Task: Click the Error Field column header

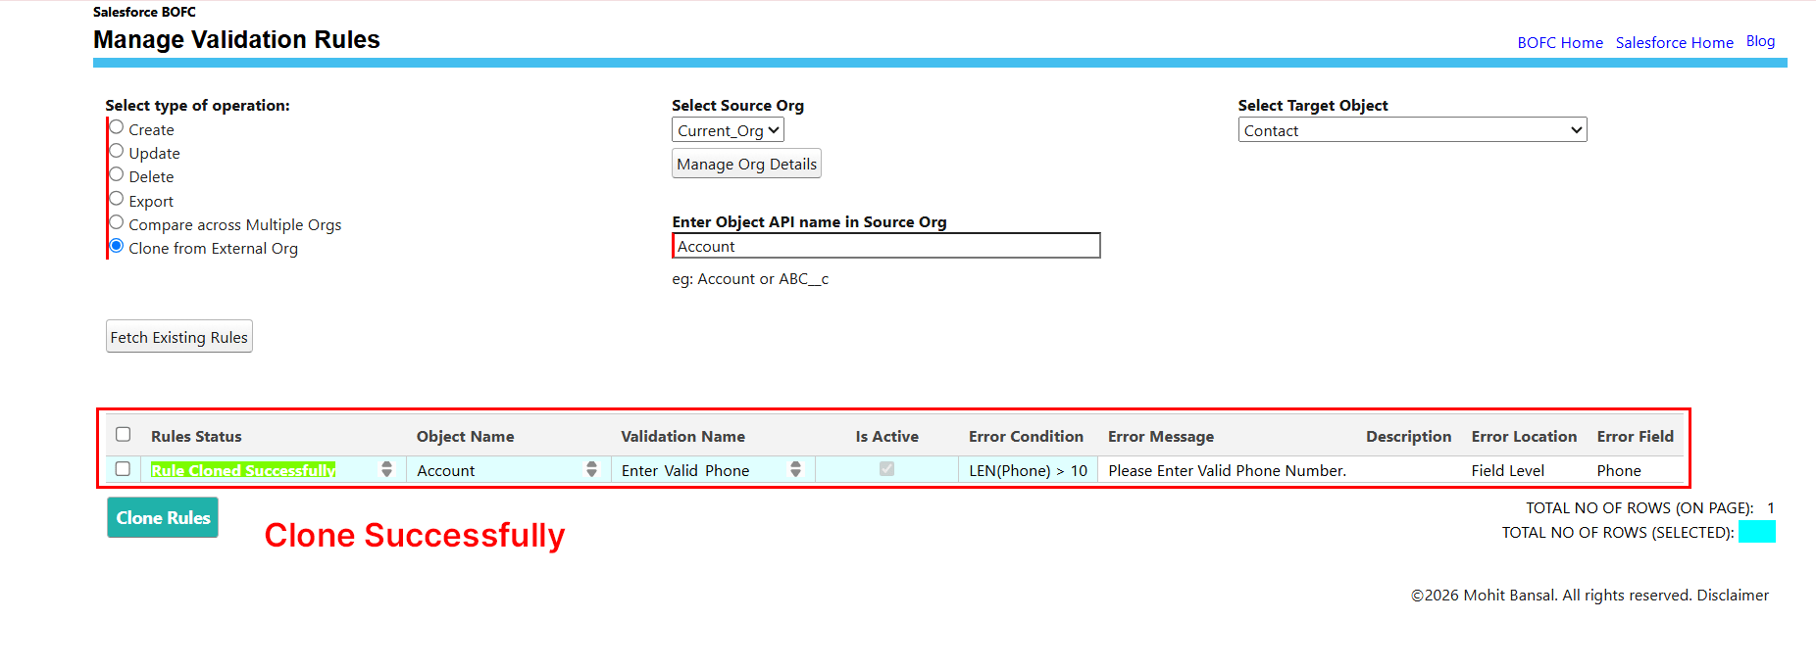Action: pyautogui.click(x=1635, y=437)
